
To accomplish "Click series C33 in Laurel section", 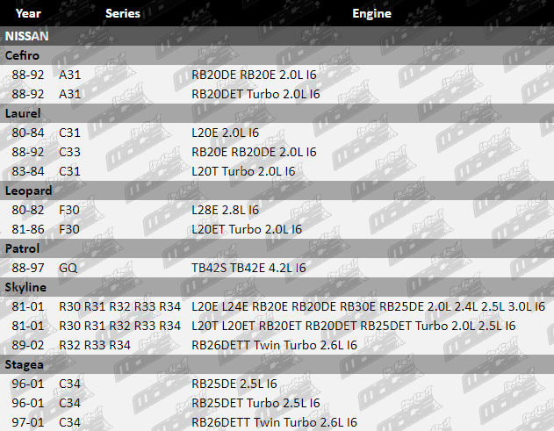I will pos(69,152).
